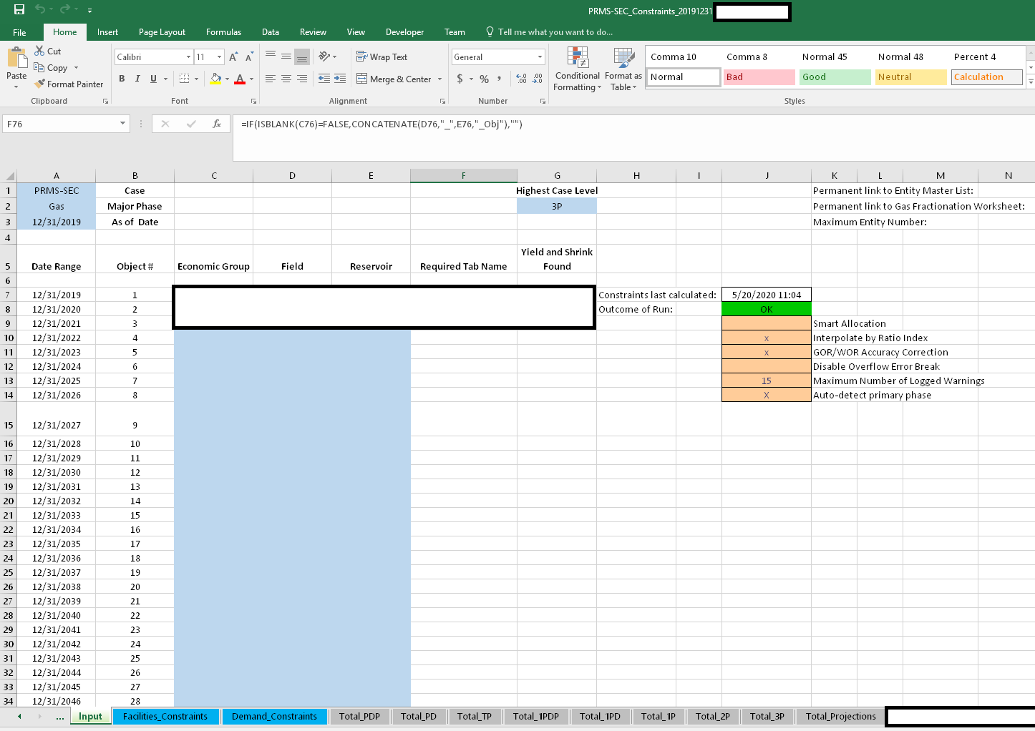Click the Percent Style icon
This screenshot has height=731, width=1035.
tap(485, 79)
